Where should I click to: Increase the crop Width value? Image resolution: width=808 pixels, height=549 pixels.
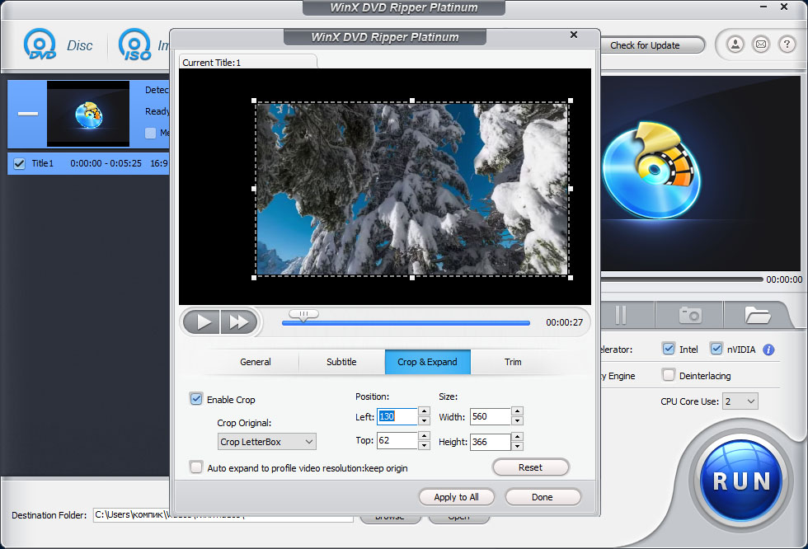(x=518, y=411)
